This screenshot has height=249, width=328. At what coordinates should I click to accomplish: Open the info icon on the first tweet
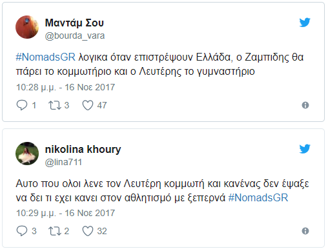tap(305, 105)
